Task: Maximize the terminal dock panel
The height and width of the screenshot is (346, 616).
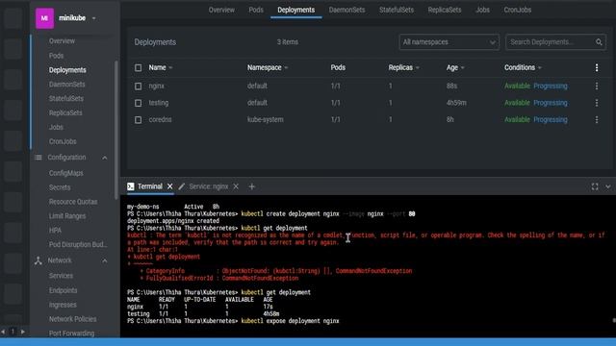Action: tap(595, 186)
